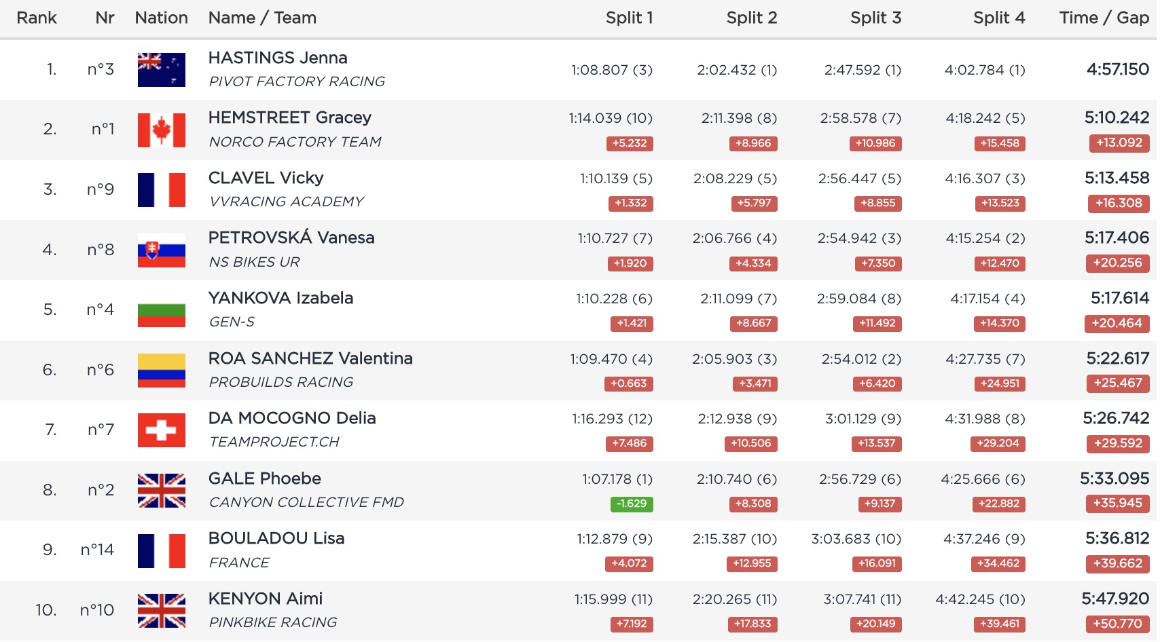1160x642 pixels.
Task: Click team name VVRACING ACADEMY
Action: pos(286,202)
